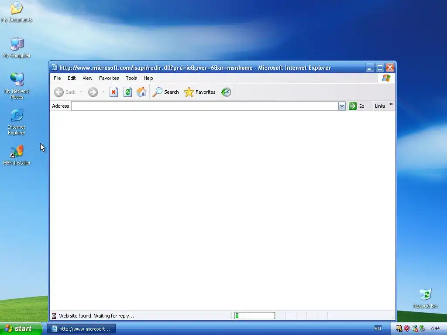The image size is (447, 335).
Task: Click the Windows flag throbber icon
Action: coord(386,78)
